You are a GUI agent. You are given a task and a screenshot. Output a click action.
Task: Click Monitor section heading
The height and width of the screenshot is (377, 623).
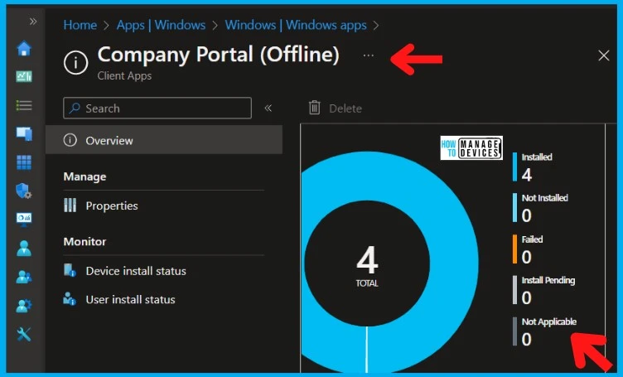click(85, 242)
